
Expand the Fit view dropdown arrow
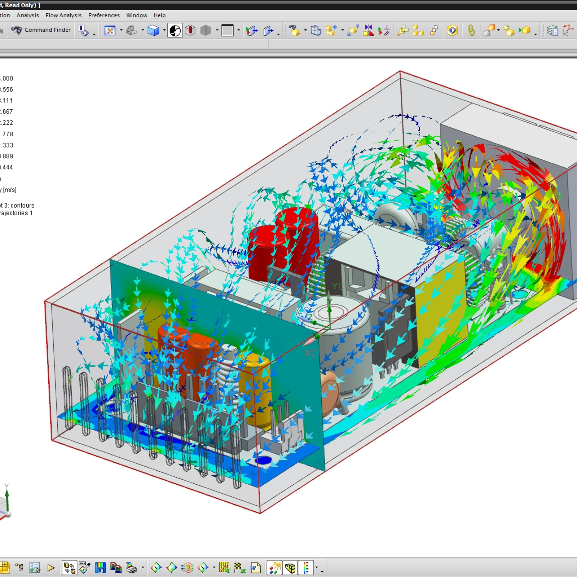pos(121,31)
